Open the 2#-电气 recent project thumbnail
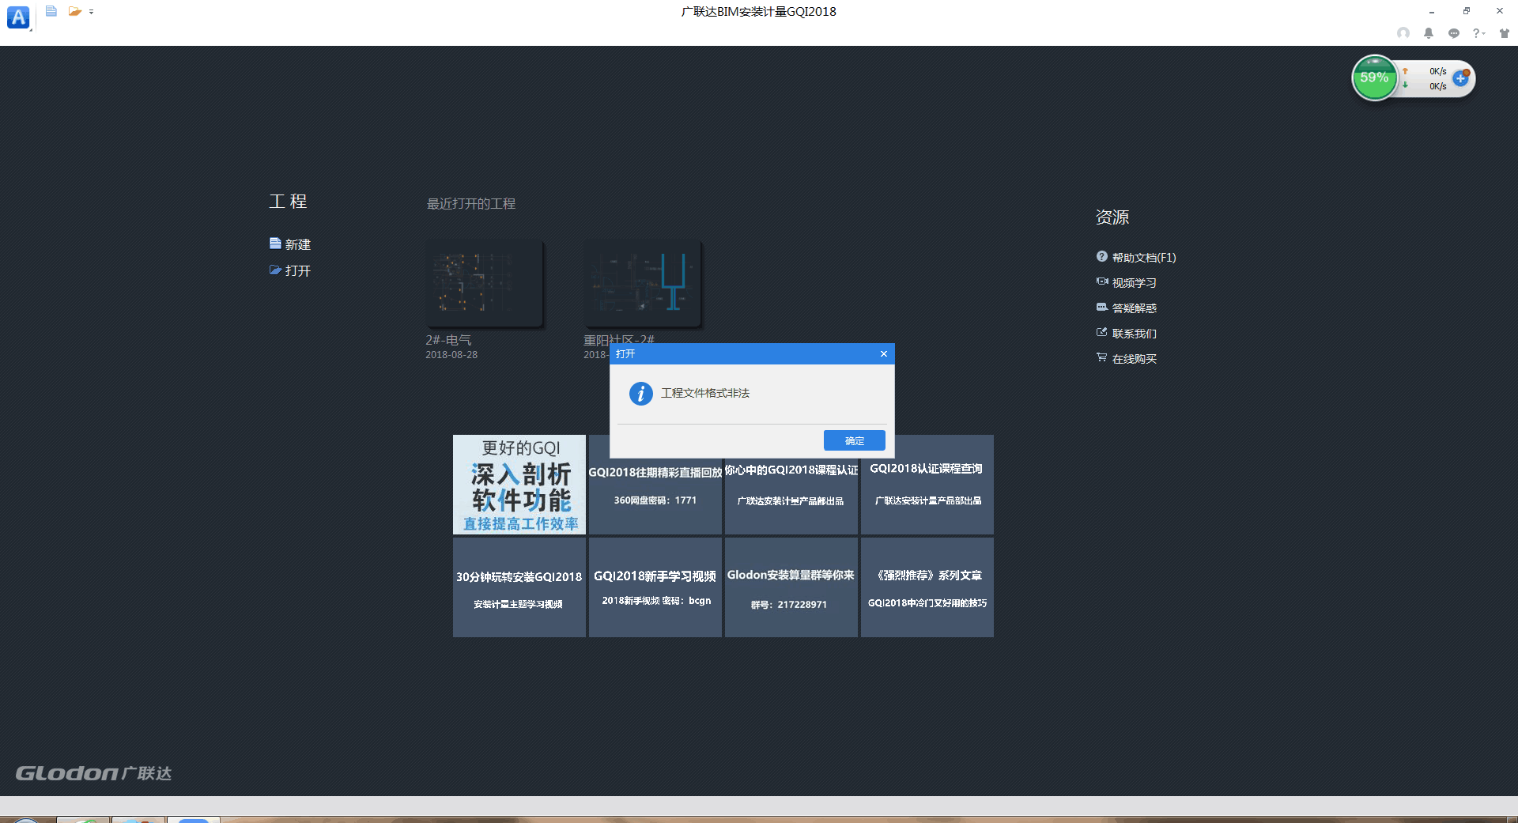This screenshot has height=823, width=1518. (x=484, y=283)
